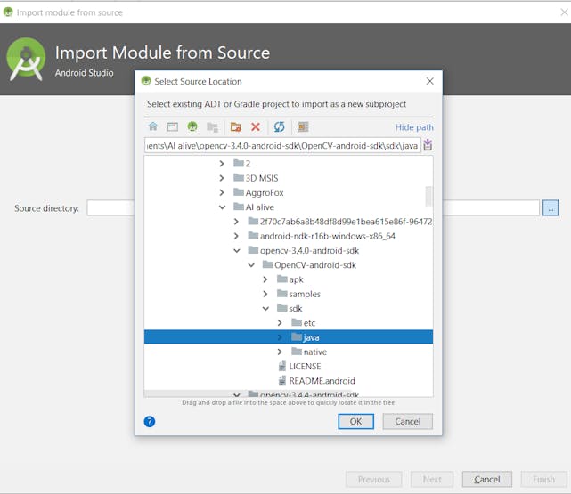Expand the 3D MSIS folder
Viewport: 571px width, 494px height.
(x=222, y=178)
